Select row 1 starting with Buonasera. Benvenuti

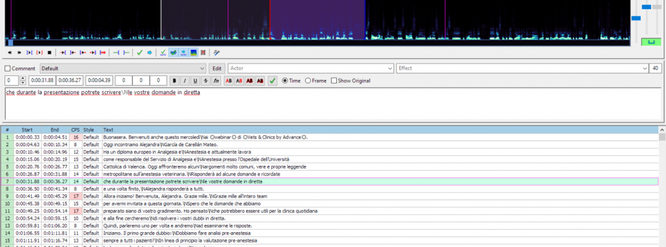coord(330,137)
